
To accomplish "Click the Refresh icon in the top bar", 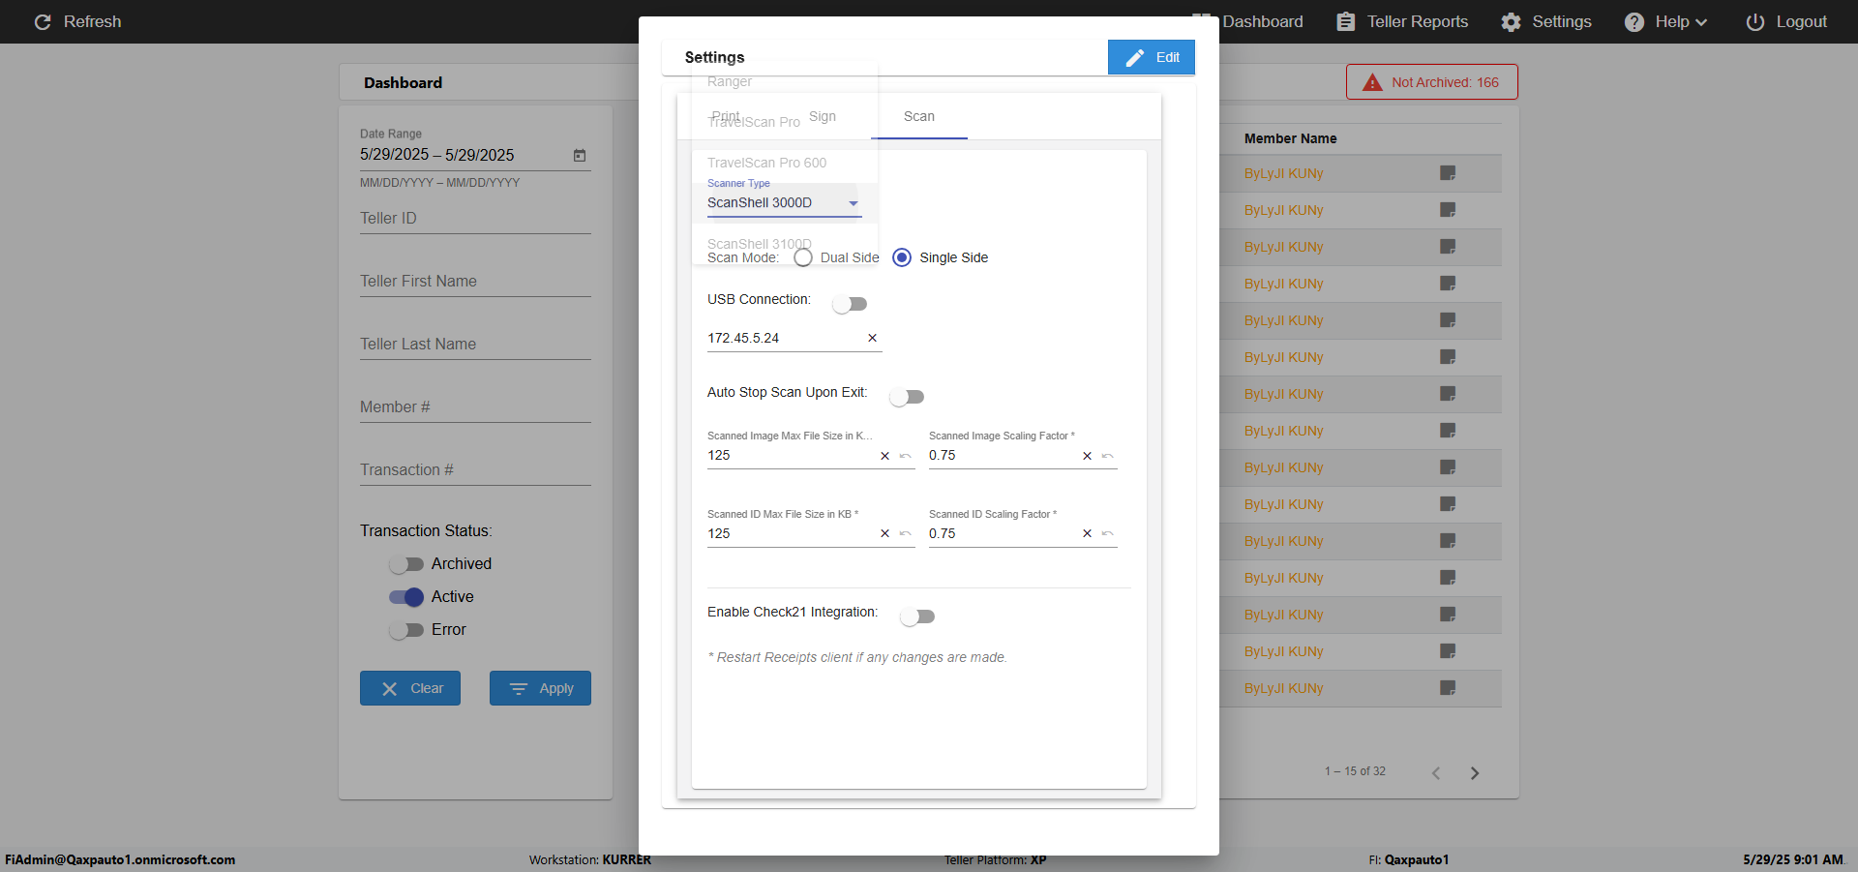I will click(43, 21).
